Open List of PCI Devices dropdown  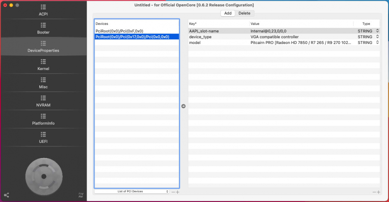[x=132, y=191]
